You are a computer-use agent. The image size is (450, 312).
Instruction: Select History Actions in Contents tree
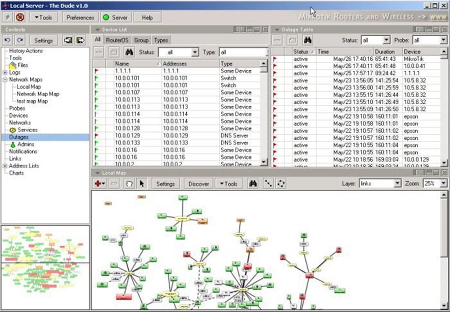tap(26, 51)
